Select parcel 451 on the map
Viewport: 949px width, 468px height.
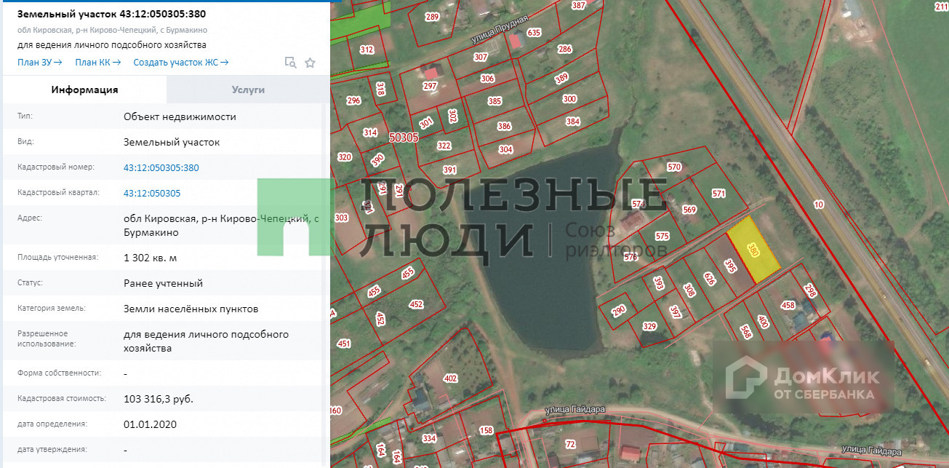coord(344,344)
